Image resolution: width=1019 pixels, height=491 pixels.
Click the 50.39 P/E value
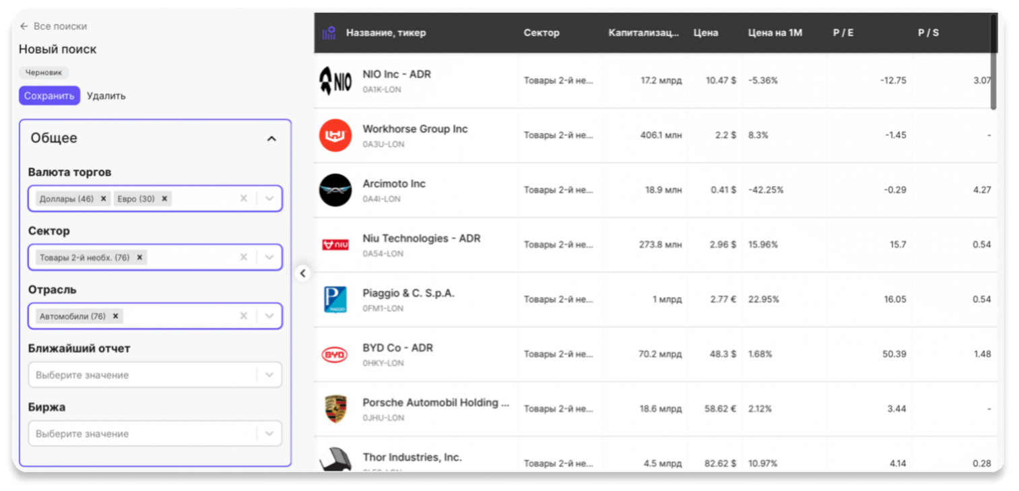click(x=894, y=354)
